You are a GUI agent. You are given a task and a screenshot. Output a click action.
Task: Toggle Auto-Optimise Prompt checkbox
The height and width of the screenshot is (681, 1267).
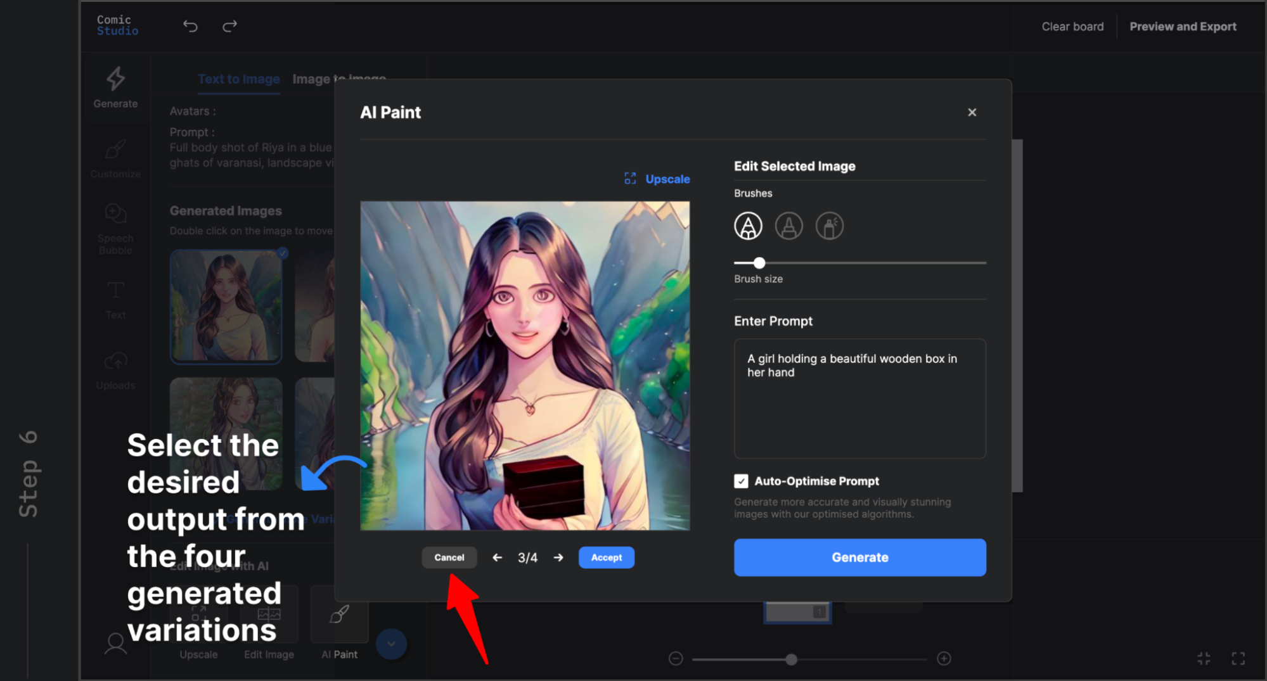(x=741, y=481)
